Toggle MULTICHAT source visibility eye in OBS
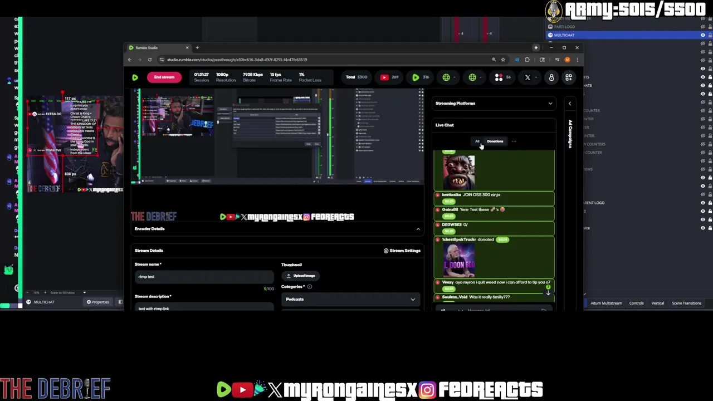The width and height of the screenshot is (713, 401). click(x=702, y=35)
